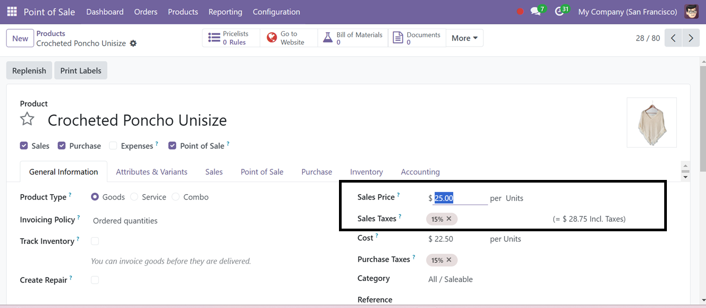
Task: Select Service product type
Action: (134, 197)
